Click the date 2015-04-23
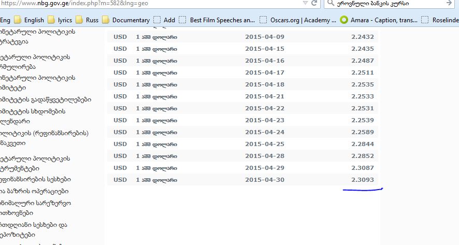 click(x=265, y=120)
